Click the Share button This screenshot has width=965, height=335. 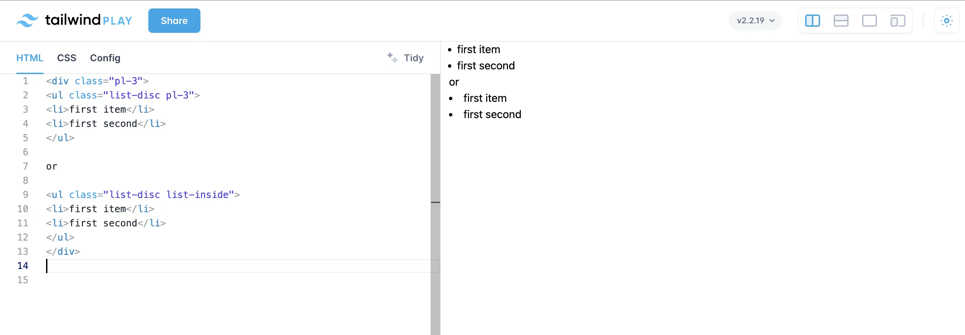click(174, 21)
